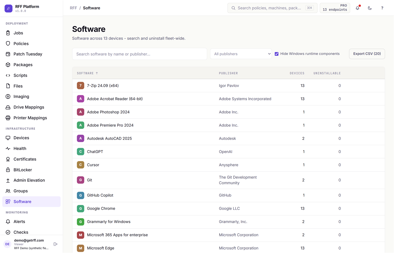Open the notifications bell

pos(357,8)
